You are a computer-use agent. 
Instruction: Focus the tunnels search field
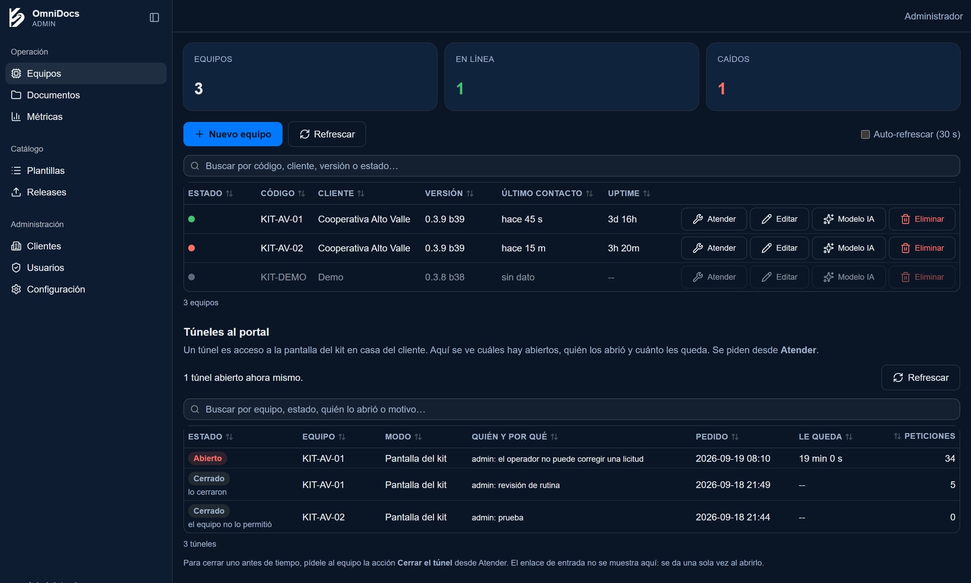pyautogui.click(x=571, y=409)
